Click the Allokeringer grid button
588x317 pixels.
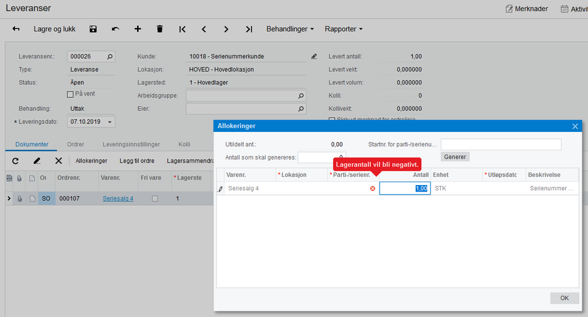point(91,161)
